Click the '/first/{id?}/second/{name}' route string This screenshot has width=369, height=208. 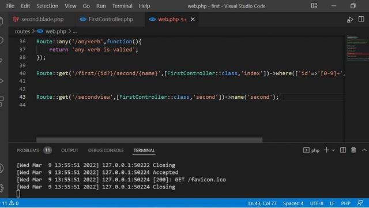point(116,73)
